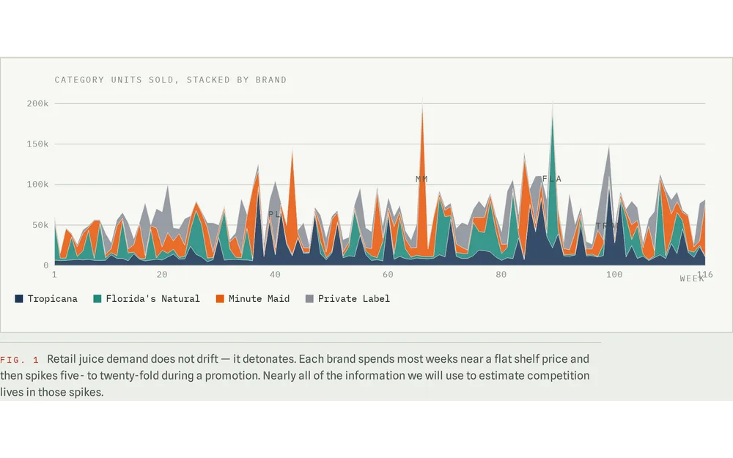Click the week 20 x-axis tick label
This screenshot has height=458, width=733.
pos(162,275)
